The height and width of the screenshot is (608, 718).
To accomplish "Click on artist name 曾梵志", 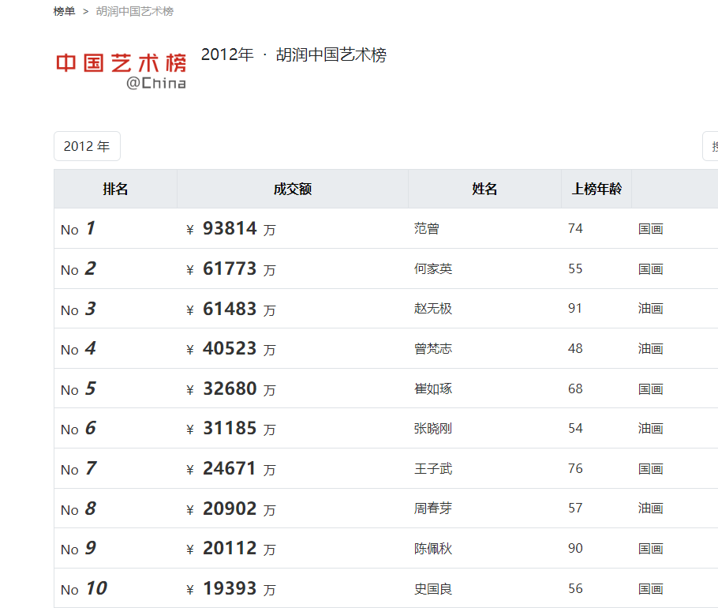I will 433,348.
